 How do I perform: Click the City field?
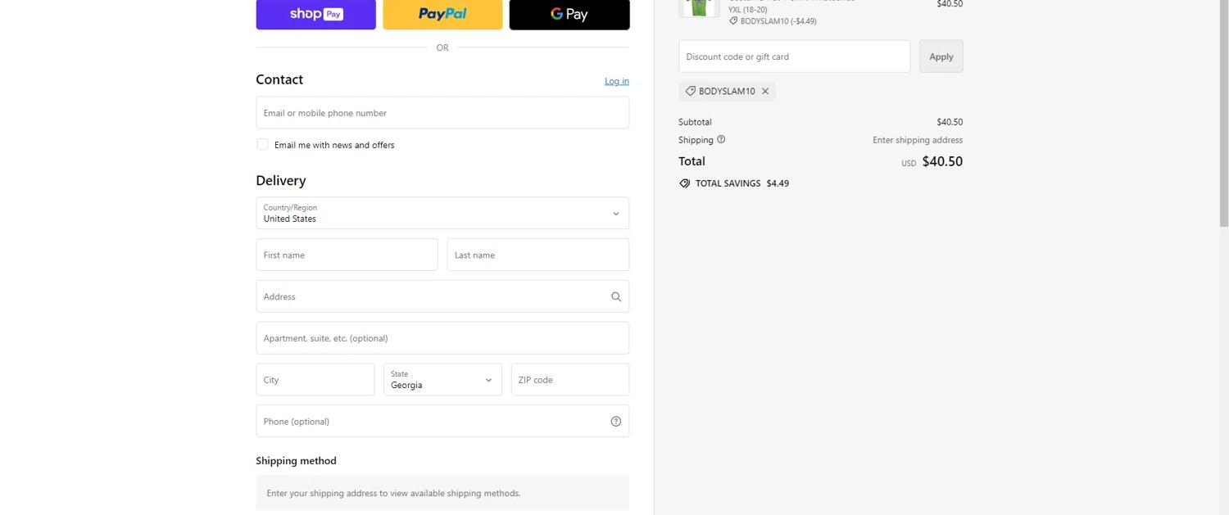tap(315, 380)
